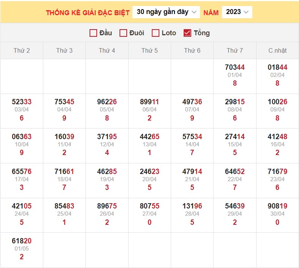
Task: Tick the Loto checkbox
Action: [x=155, y=33]
